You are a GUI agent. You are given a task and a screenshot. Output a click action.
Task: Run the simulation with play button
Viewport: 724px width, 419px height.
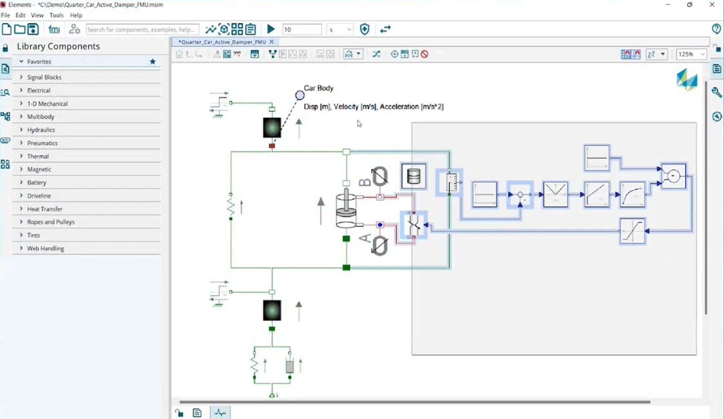(271, 30)
